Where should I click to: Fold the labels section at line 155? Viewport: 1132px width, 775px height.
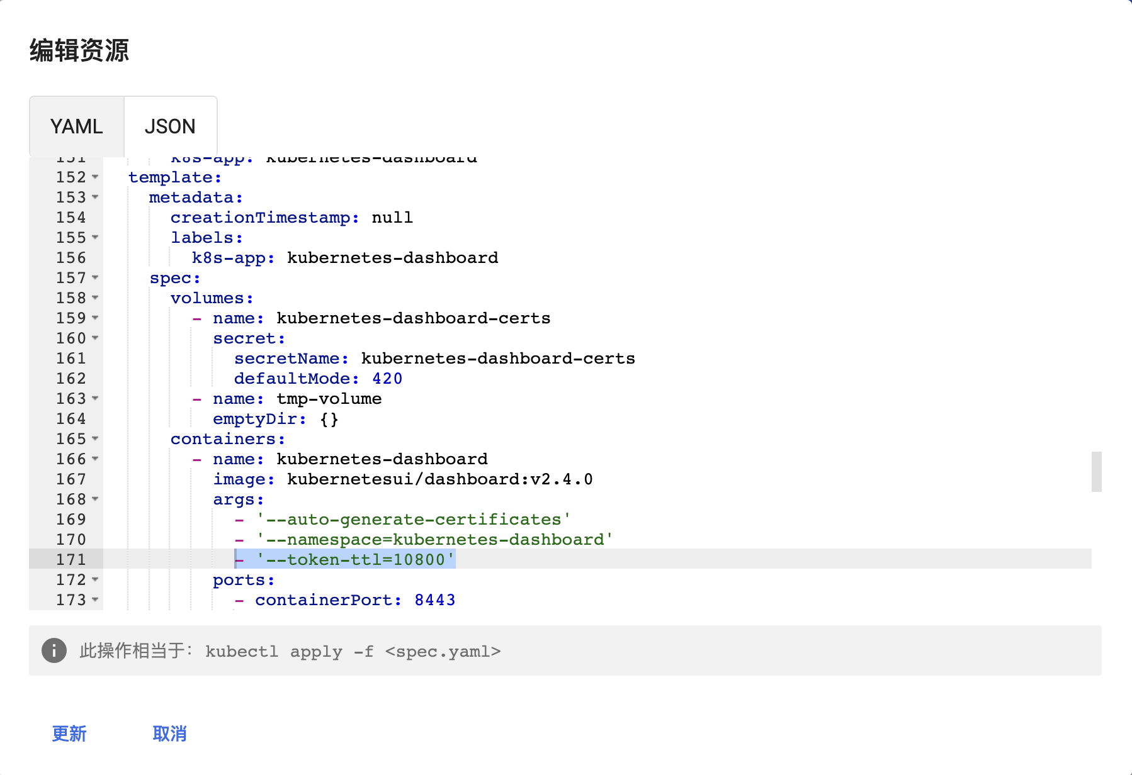click(95, 238)
